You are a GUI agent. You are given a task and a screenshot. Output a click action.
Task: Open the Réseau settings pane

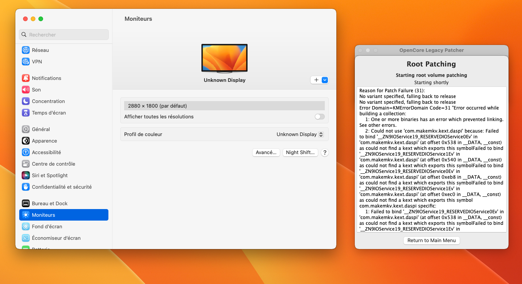(x=64, y=50)
